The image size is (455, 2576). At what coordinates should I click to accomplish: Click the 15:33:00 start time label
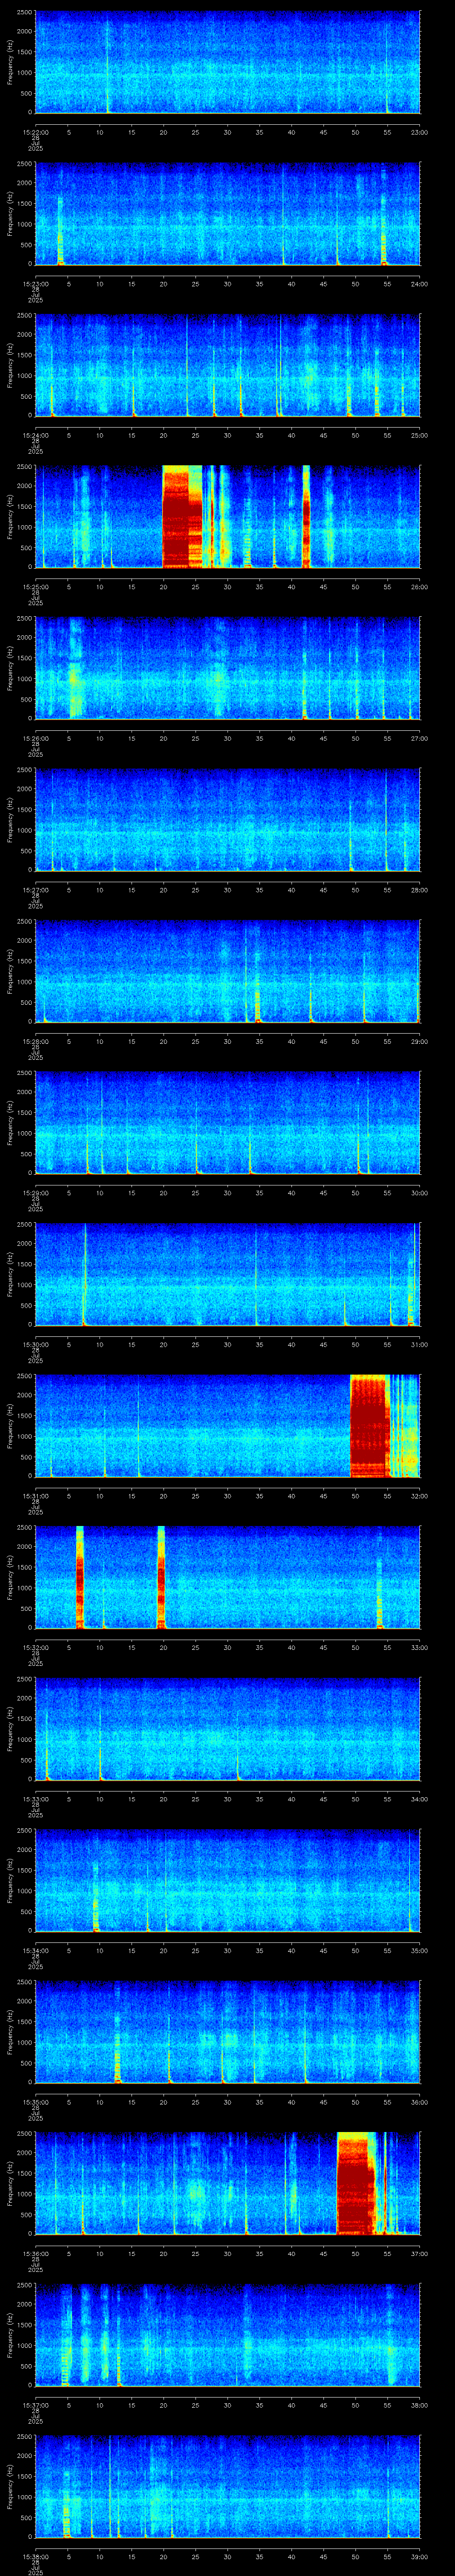pyautogui.click(x=35, y=1799)
